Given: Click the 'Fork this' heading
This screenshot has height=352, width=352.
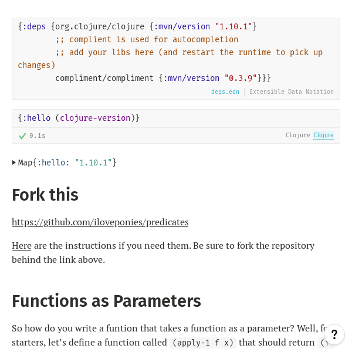Looking at the screenshot, I should 45,195.
